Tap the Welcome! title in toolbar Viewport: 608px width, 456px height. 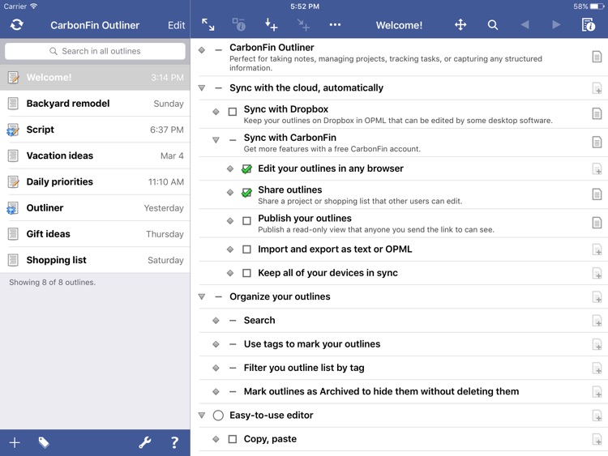(399, 25)
